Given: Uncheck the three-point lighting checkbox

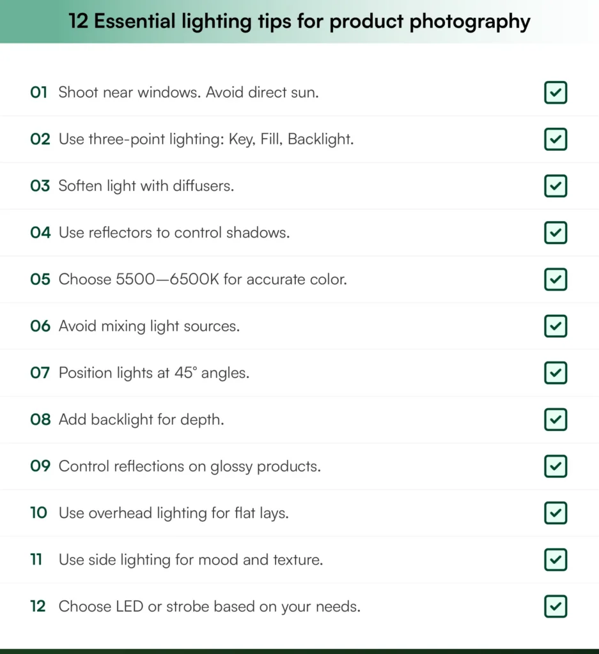Looking at the screenshot, I should click(556, 139).
